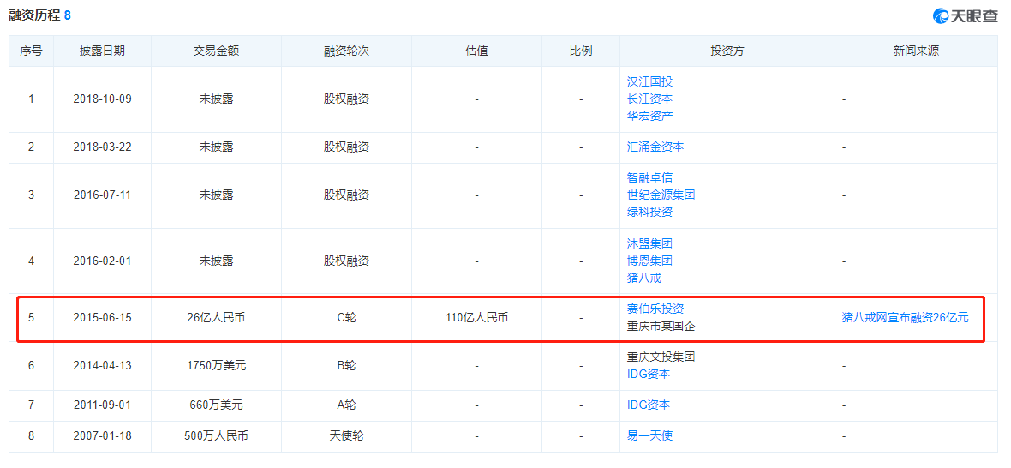Open news link 猪八戒网宣布融资26亿元
This screenshot has height=468, width=1011.
[906, 318]
